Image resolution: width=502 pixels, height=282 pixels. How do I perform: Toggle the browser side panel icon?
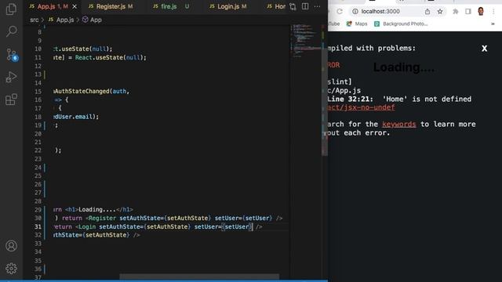point(468,12)
